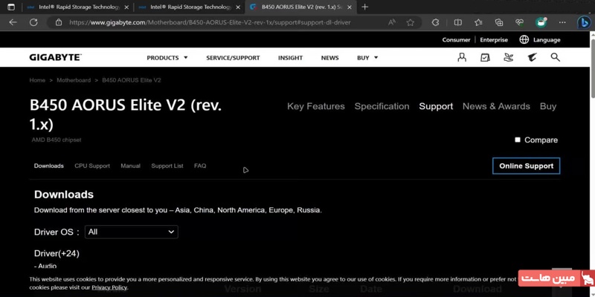The image size is (595, 297).
Task: Expand the PRODUCTS menu
Action: [x=167, y=58]
